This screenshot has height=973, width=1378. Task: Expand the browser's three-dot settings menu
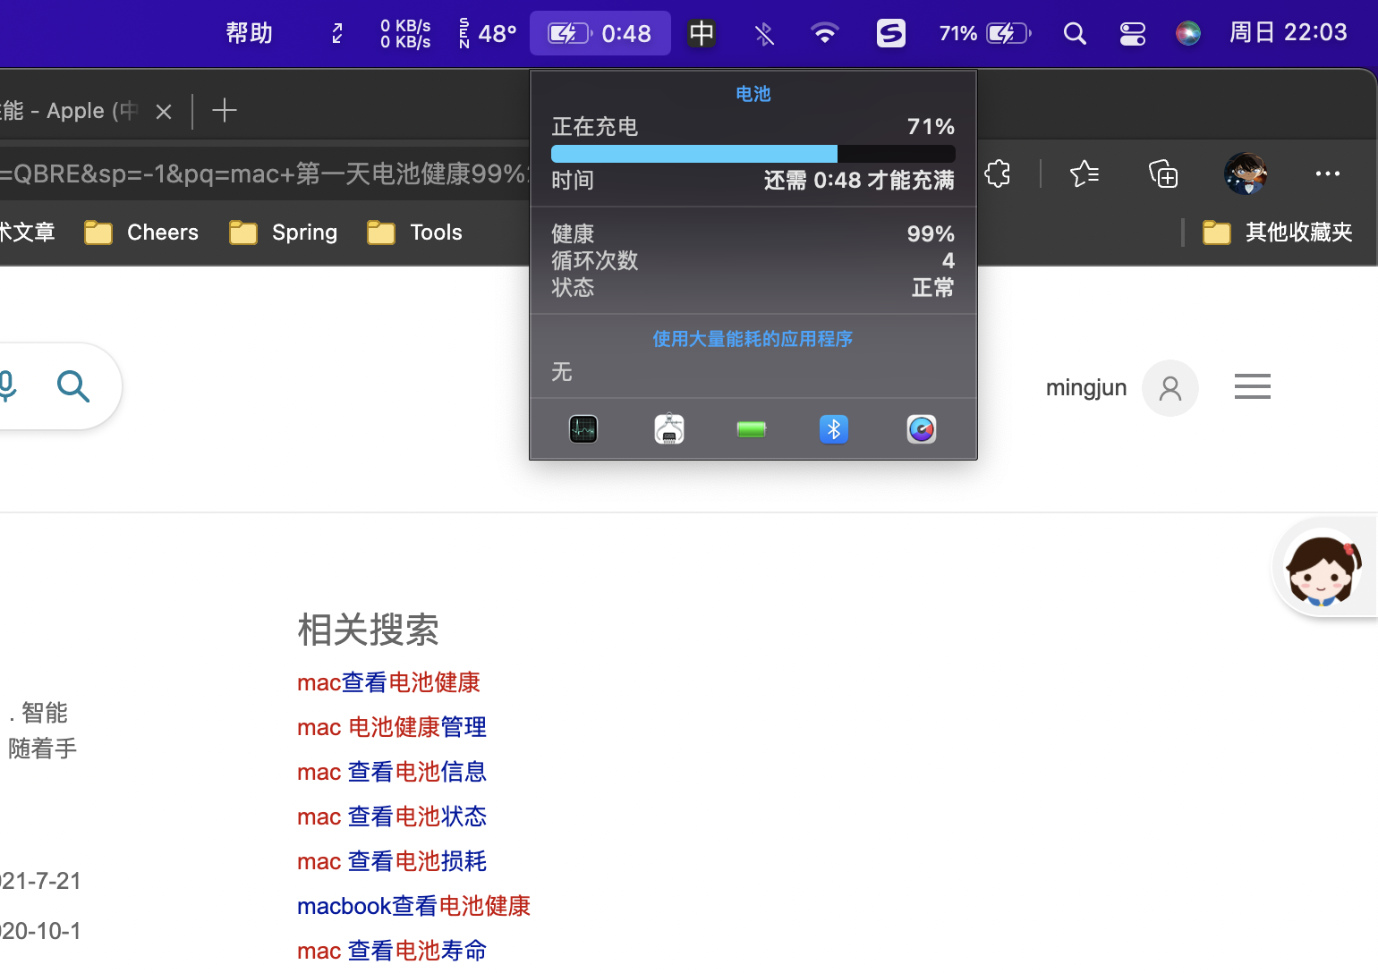tap(1327, 173)
